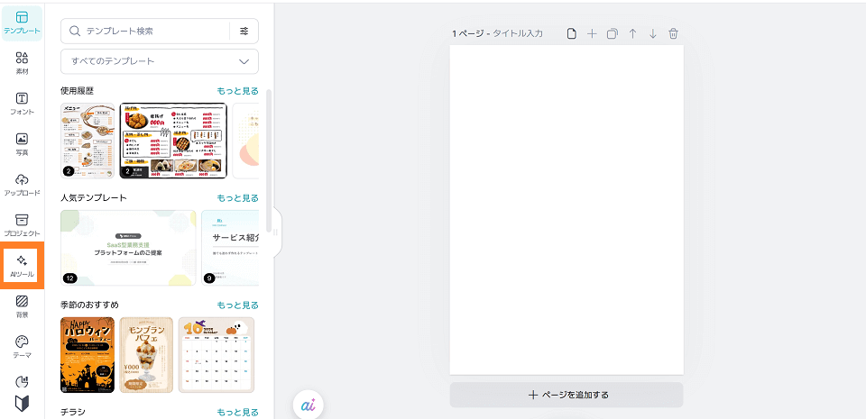
Task: Duplicate the page with the copy icon
Action: tap(612, 33)
